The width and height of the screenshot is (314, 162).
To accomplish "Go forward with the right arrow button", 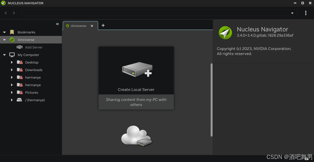I will click(14, 13).
